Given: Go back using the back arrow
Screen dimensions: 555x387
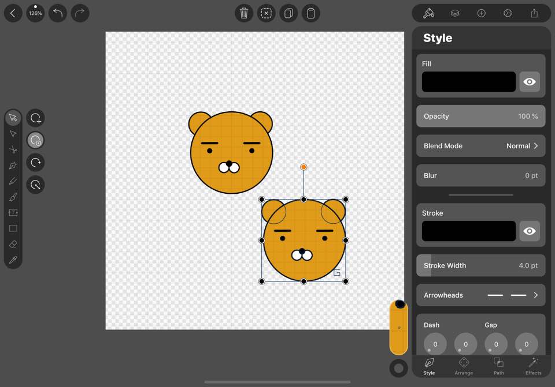Looking at the screenshot, I should [13, 13].
